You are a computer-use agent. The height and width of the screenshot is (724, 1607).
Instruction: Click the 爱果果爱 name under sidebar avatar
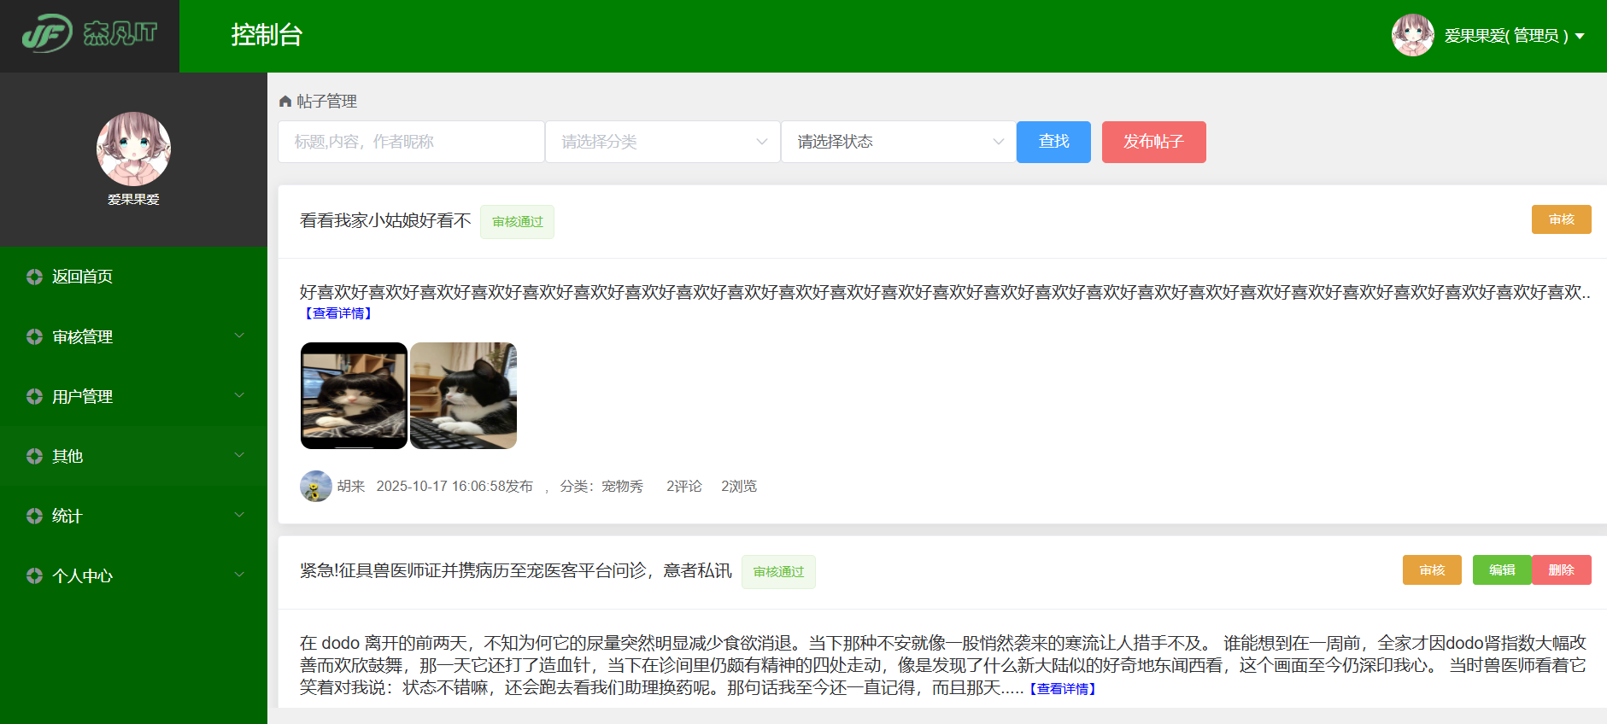pos(133,200)
